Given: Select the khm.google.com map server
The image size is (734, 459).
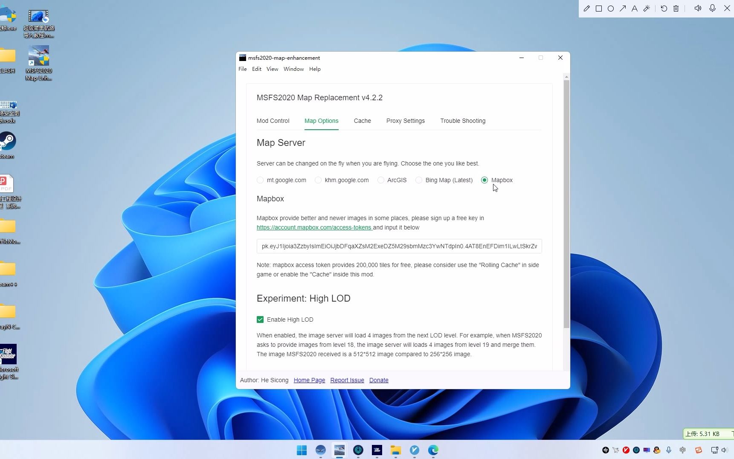Looking at the screenshot, I should pyautogui.click(x=318, y=180).
